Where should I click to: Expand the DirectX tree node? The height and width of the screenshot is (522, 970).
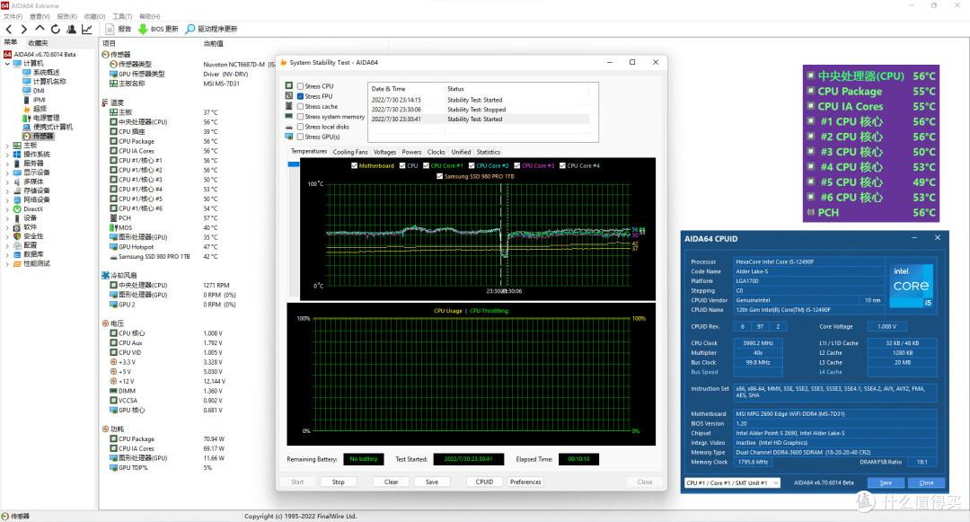pos(7,209)
